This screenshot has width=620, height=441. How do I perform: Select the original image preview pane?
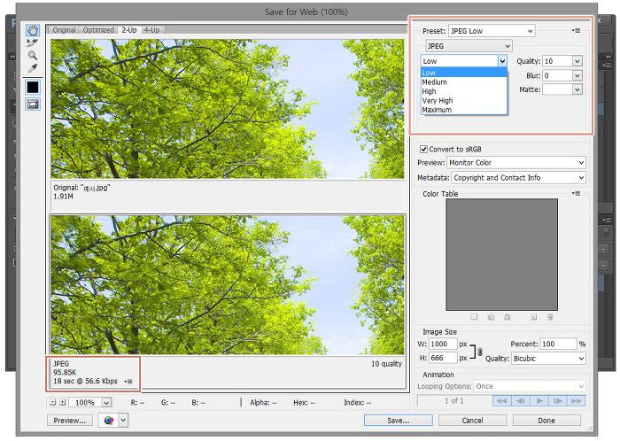pos(228,109)
